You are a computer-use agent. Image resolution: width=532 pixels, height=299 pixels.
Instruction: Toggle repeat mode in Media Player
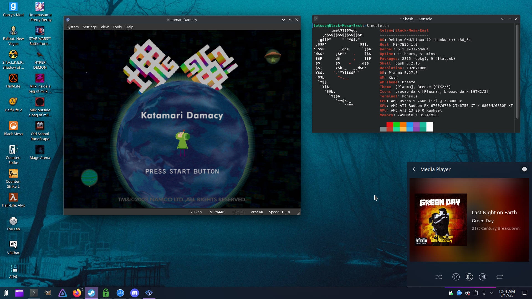click(500, 277)
